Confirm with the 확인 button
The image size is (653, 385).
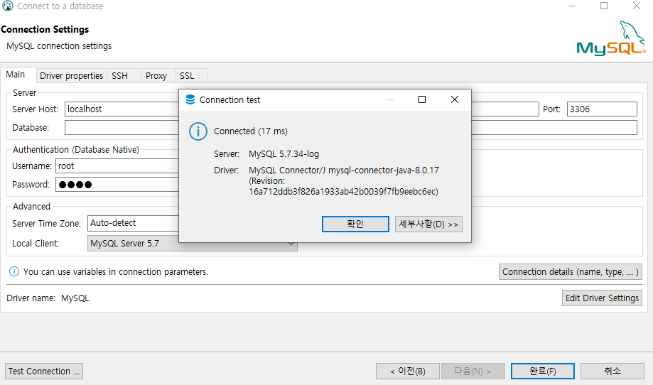(355, 224)
